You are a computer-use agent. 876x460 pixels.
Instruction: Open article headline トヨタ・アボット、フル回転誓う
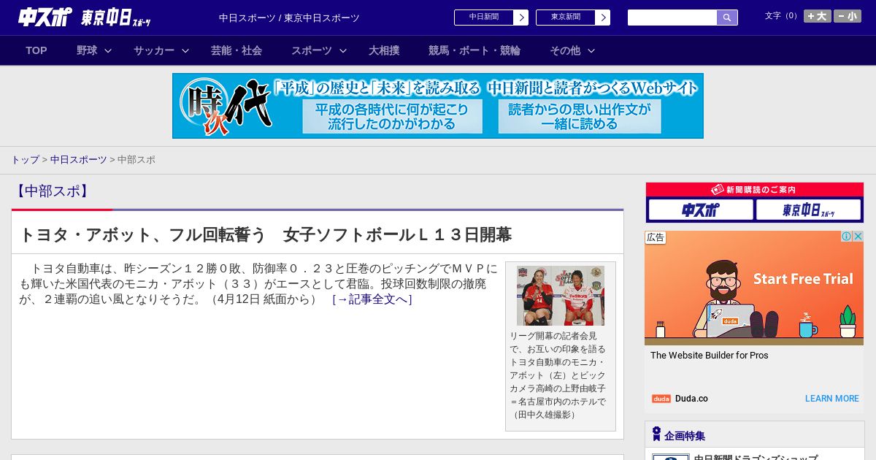(x=266, y=234)
